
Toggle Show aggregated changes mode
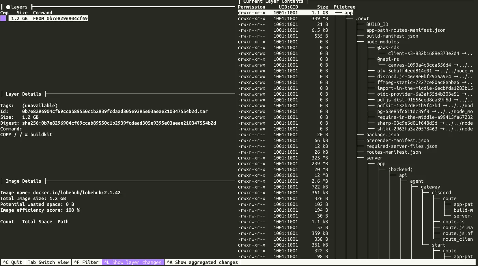[203, 262]
